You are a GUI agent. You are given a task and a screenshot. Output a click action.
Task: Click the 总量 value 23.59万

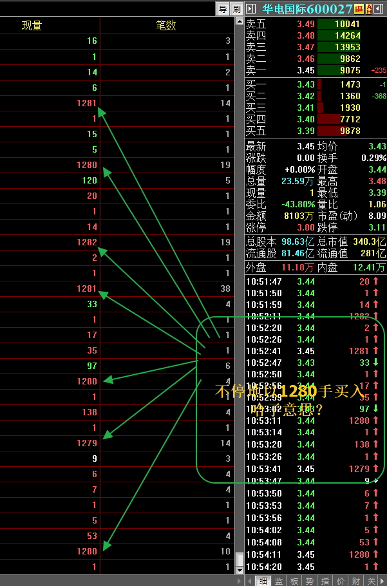[297, 182]
